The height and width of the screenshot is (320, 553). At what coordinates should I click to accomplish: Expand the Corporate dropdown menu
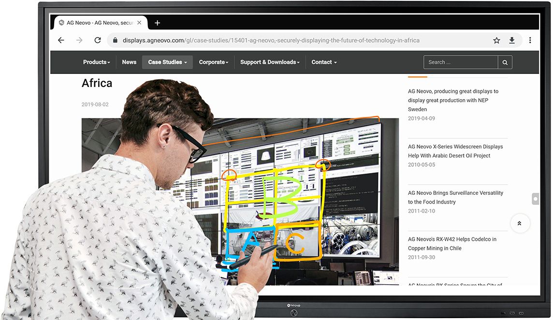[x=213, y=62]
